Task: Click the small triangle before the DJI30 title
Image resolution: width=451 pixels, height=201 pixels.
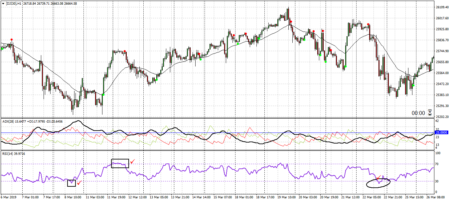Action: (x=3, y=3)
